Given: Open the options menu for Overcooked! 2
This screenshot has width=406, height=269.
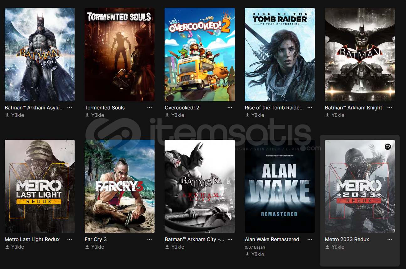Looking at the screenshot, I should [230, 108].
